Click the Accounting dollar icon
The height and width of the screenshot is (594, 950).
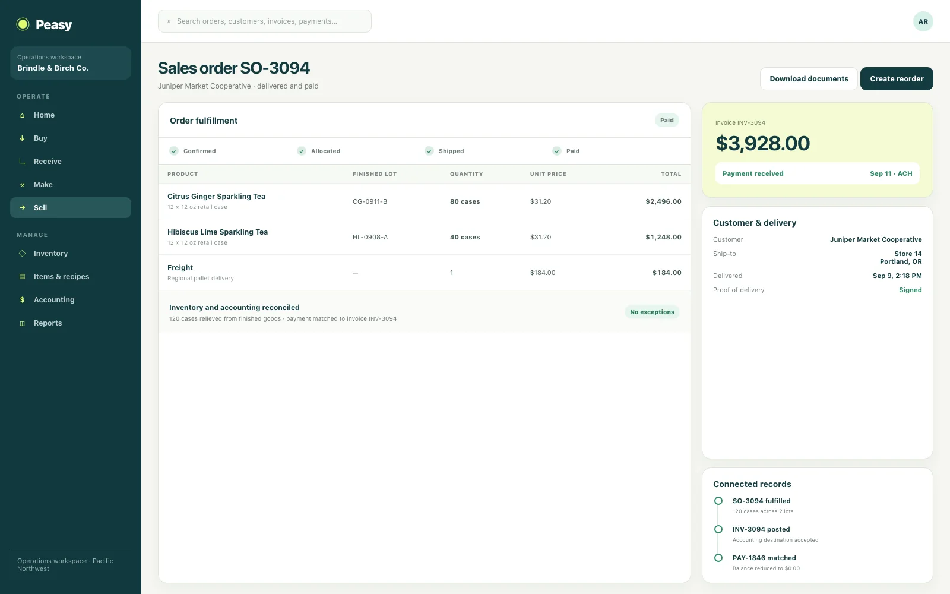22,300
